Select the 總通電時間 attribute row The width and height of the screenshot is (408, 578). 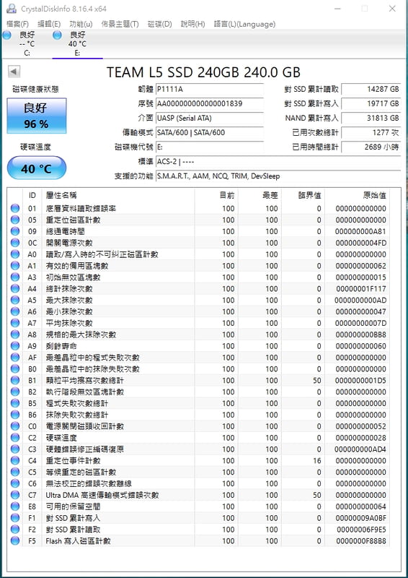pyautogui.click(x=199, y=231)
